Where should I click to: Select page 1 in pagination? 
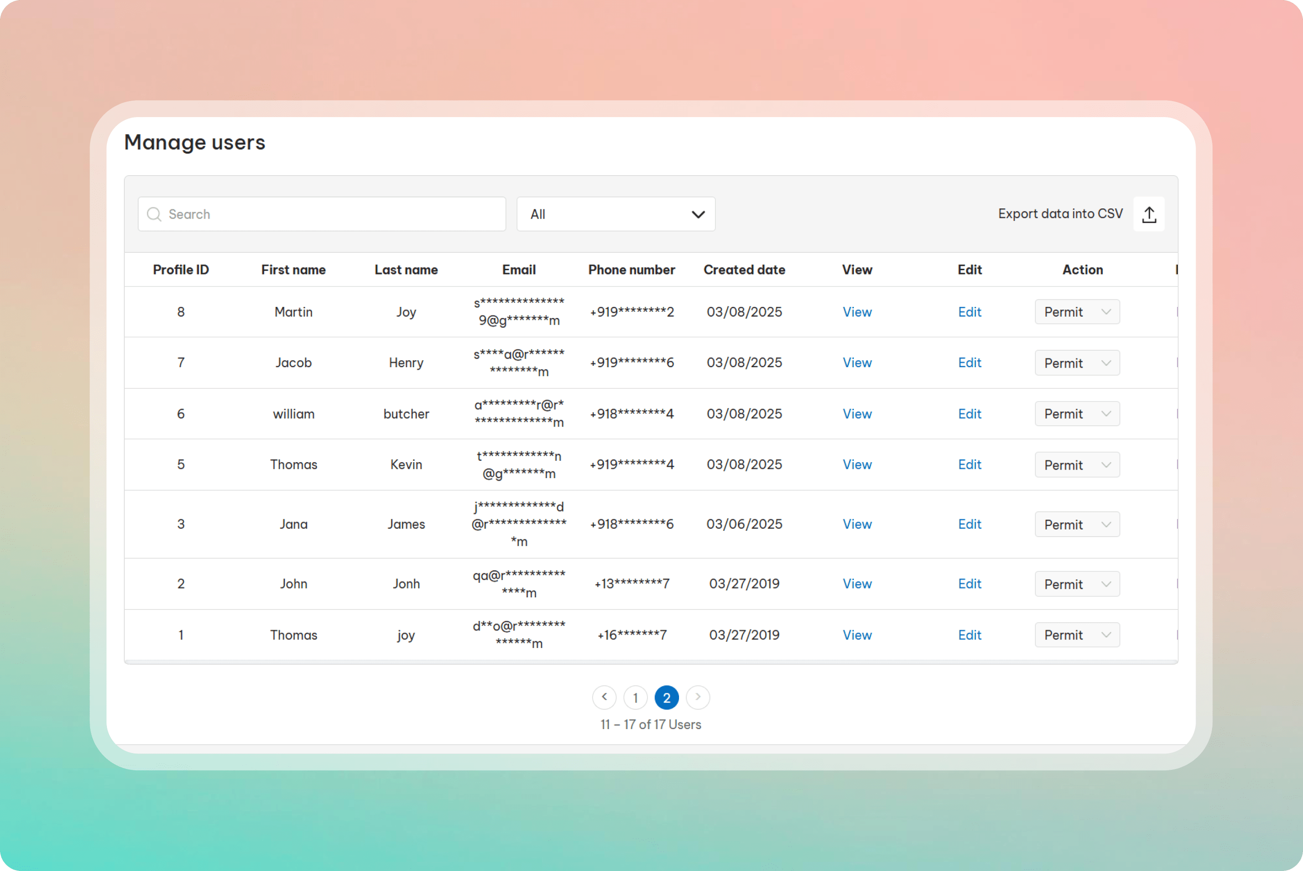click(x=636, y=697)
